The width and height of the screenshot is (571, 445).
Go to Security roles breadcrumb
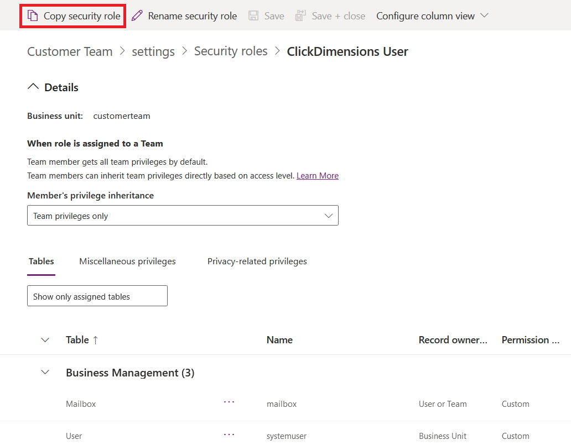tap(231, 51)
